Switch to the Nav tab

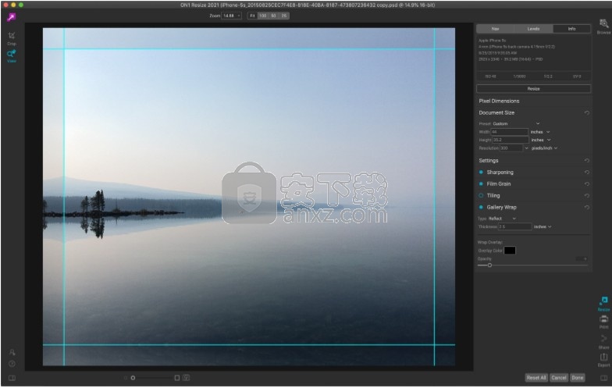click(x=495, y=29)
